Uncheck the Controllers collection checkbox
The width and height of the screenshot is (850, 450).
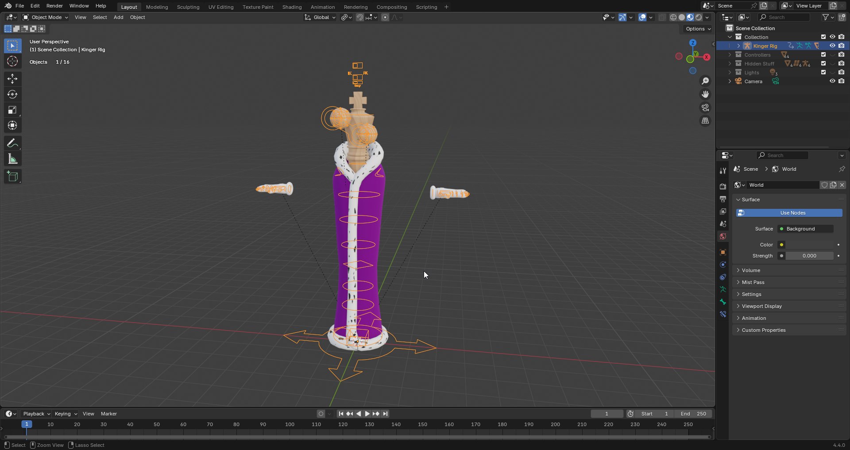click(823, 55)
